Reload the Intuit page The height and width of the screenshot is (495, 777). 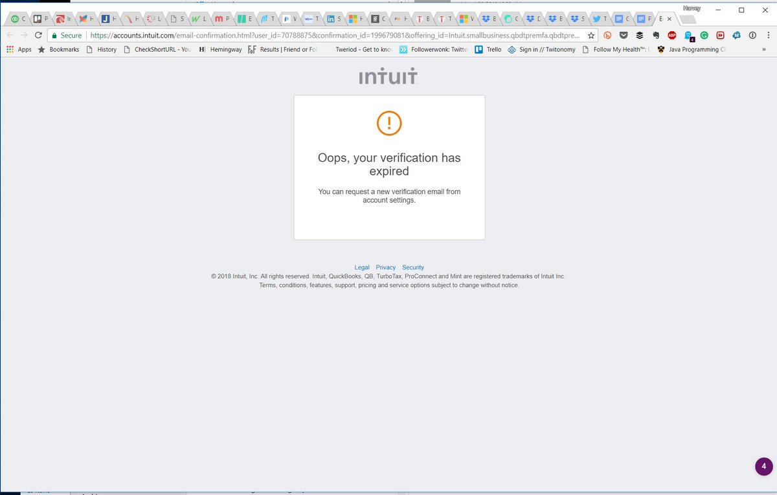point(38,36)
